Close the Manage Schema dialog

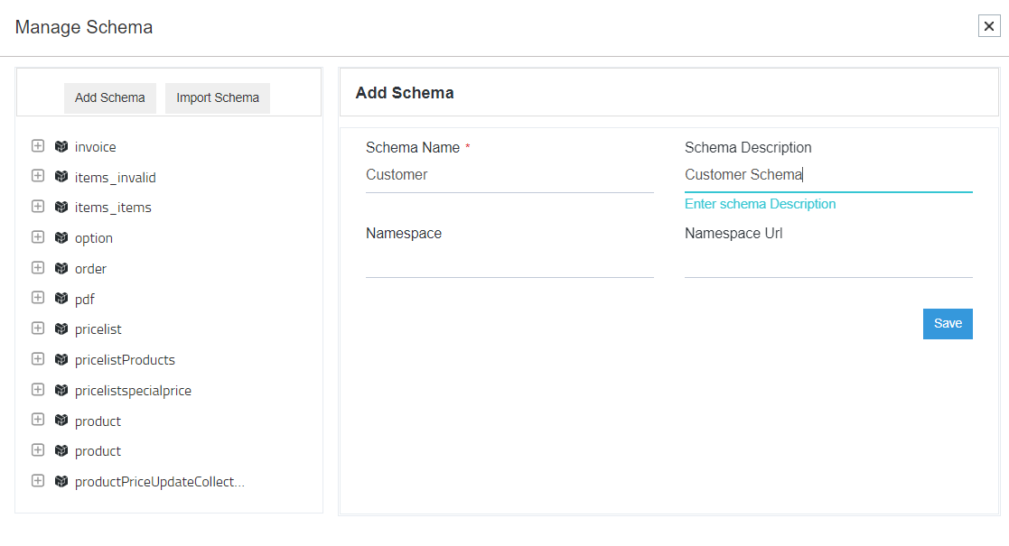point(988,26)
